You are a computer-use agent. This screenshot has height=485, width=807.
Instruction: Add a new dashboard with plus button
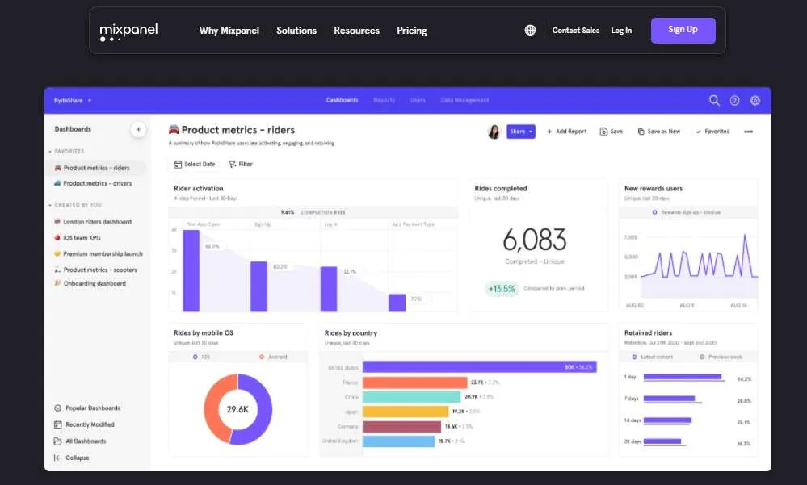coord(138,130)
